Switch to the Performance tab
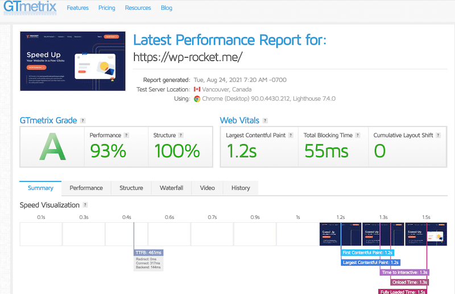 86,188
